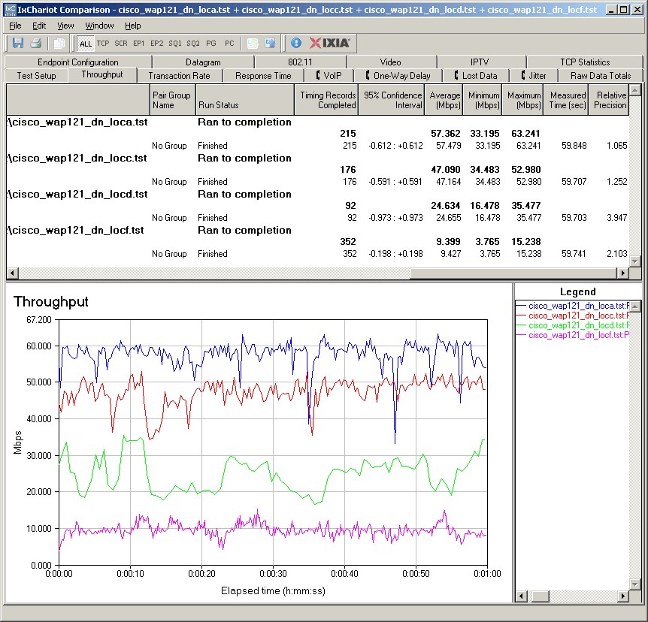The image size is (648, 622).
Task: Switch to Datagram tab
Action: pyautogui.click(x=203, y=62)
